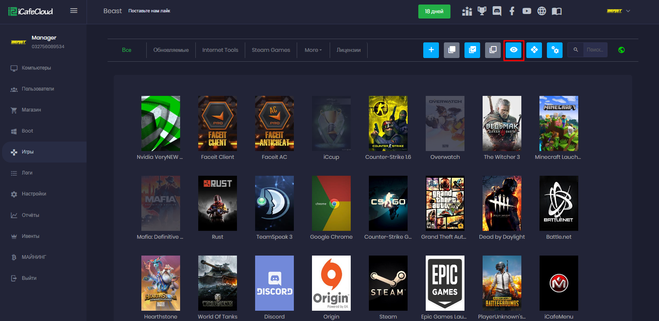
Task: Open the trophy icon in header
Action: (x=482, y=11)
